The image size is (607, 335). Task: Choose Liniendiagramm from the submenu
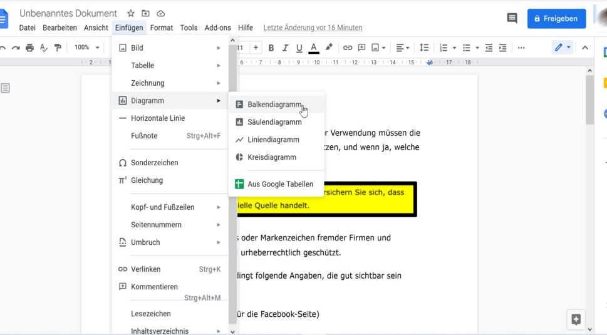pyautogui.click(x=276, y=140)
